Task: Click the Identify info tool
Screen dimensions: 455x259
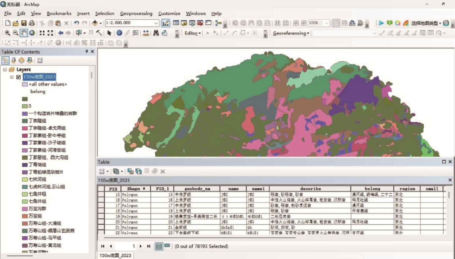Action: (119, 33)
